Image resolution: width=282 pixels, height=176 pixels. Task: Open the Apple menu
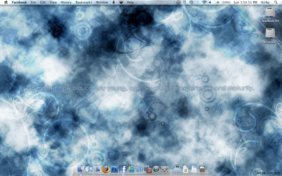pos(6,2)
